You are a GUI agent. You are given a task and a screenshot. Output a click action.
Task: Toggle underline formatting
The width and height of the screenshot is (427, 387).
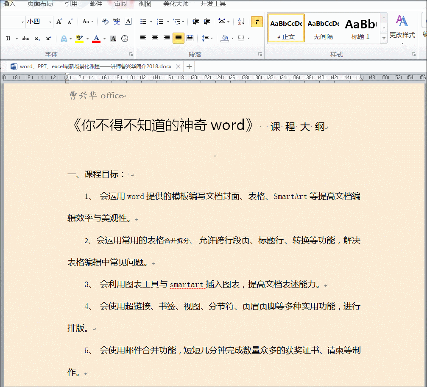[8, 39]
